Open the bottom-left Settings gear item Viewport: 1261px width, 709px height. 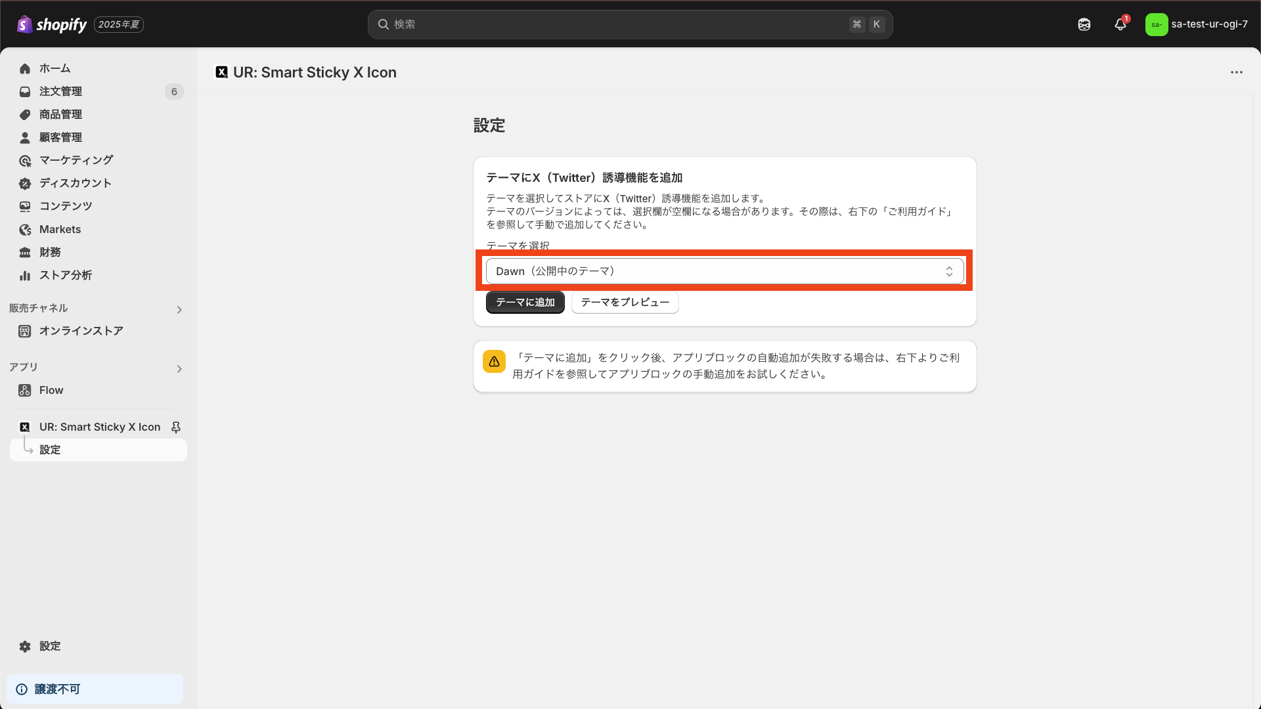click(49, 646)
